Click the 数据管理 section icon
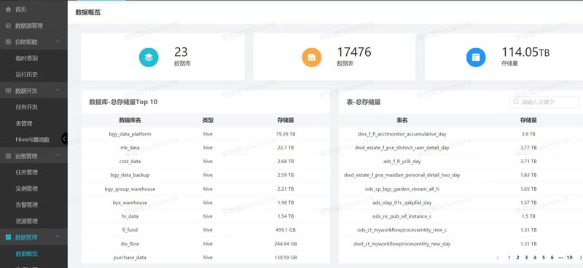The image size is (583, 268). [8, 237]
